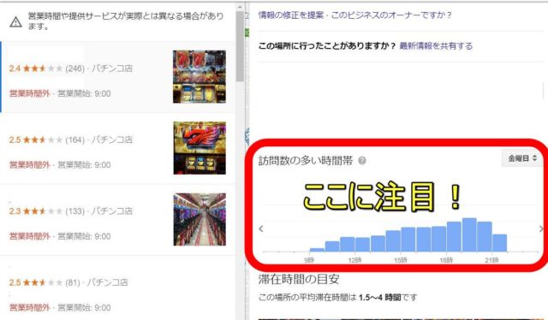This screenshot has width=548, height=320.
Task: Click help icon beside 訪問数の多い時間帯
Action: 362,161
